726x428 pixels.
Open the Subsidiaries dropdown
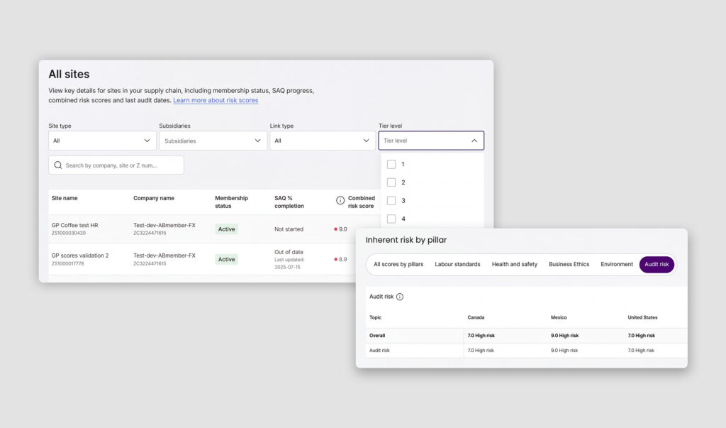[x=213, y=141]
